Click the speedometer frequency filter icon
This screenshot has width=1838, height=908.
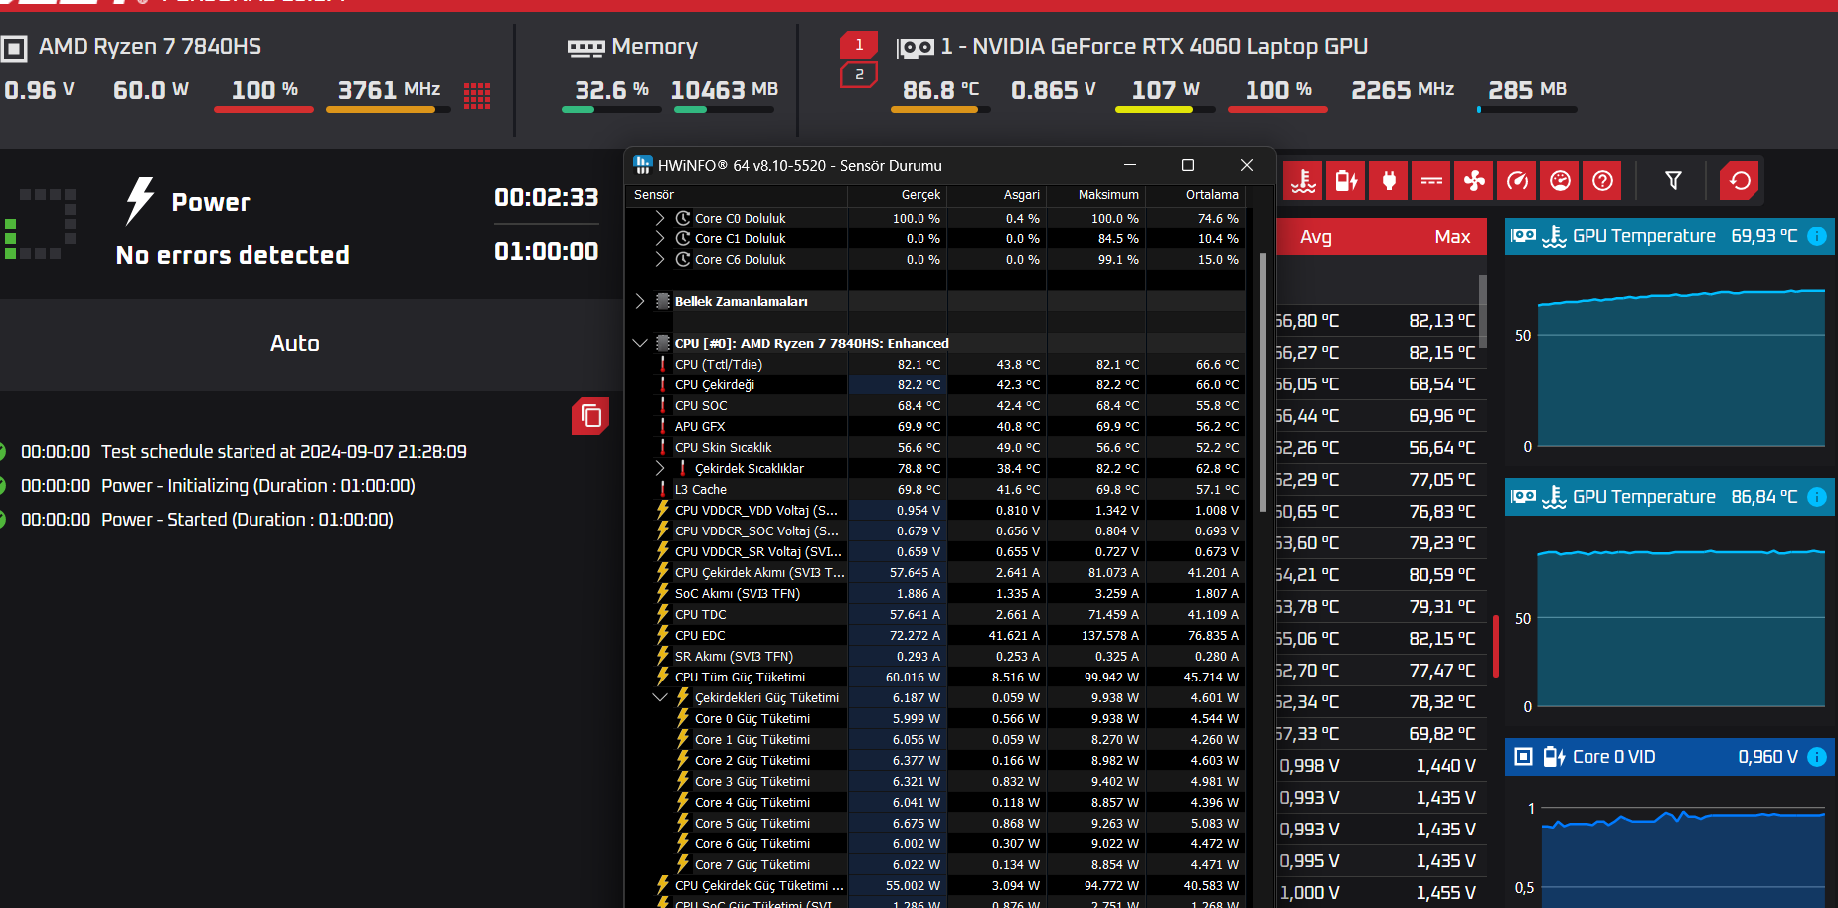pos(1517,181)
